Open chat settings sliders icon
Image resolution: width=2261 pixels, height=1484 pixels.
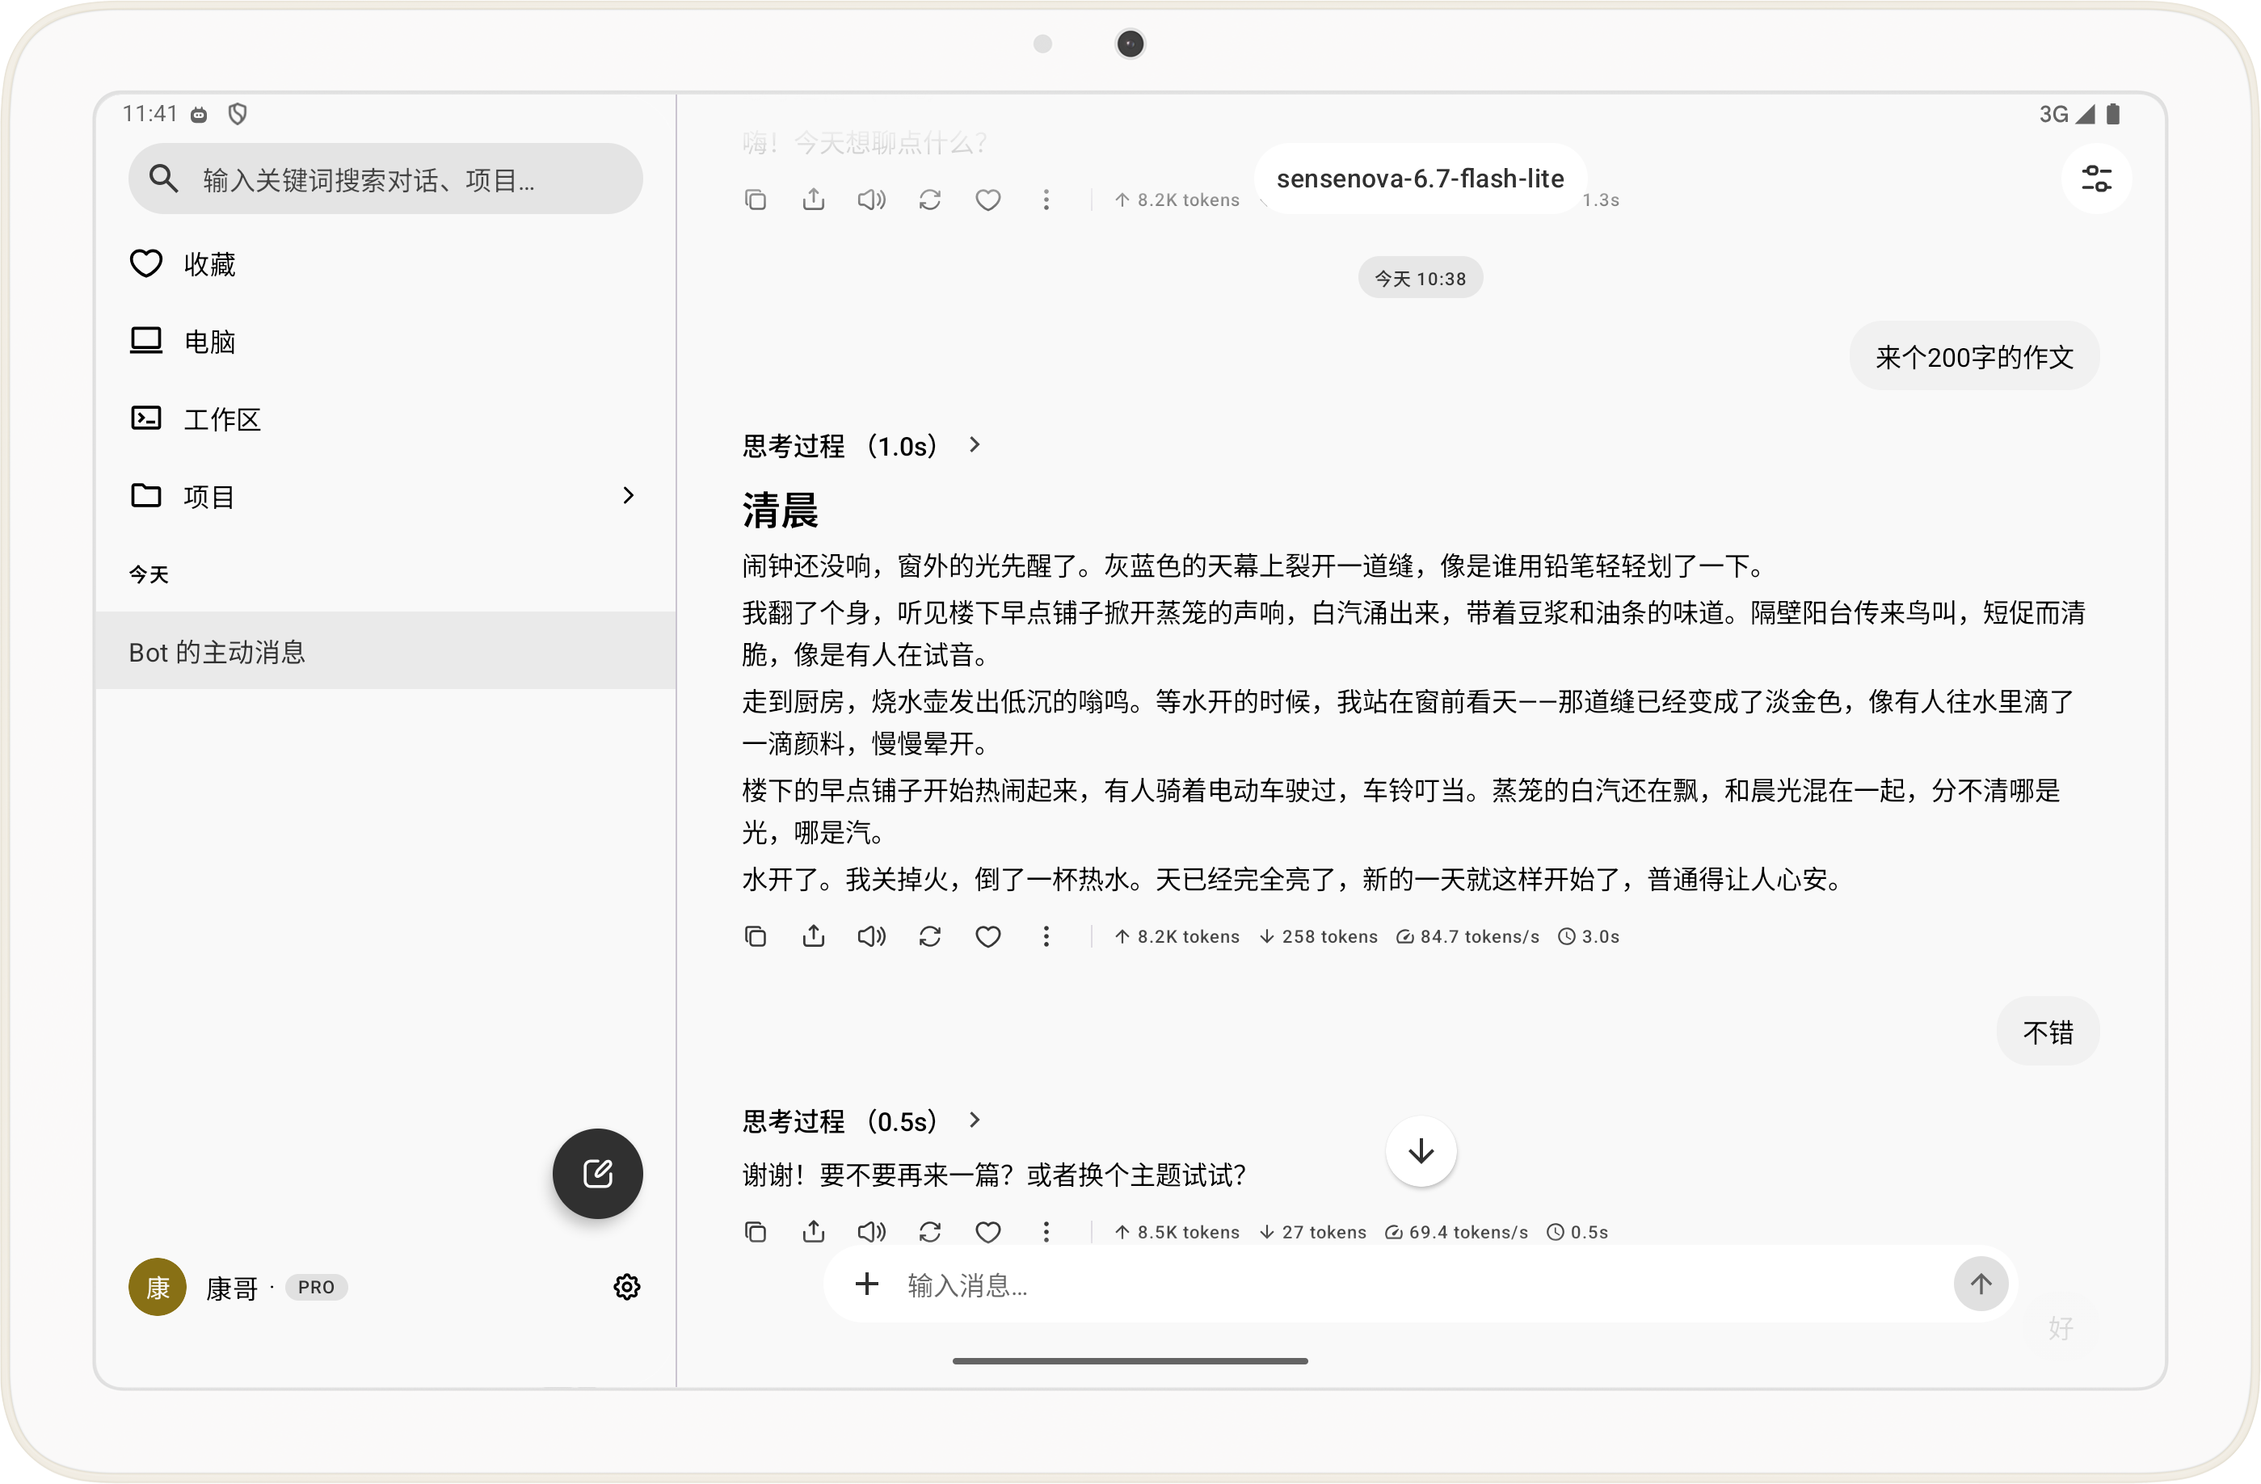click(x=2095, y=179)
